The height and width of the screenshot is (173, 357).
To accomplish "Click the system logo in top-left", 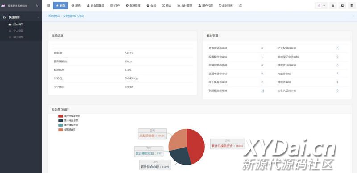I will (x=3, y=6).
